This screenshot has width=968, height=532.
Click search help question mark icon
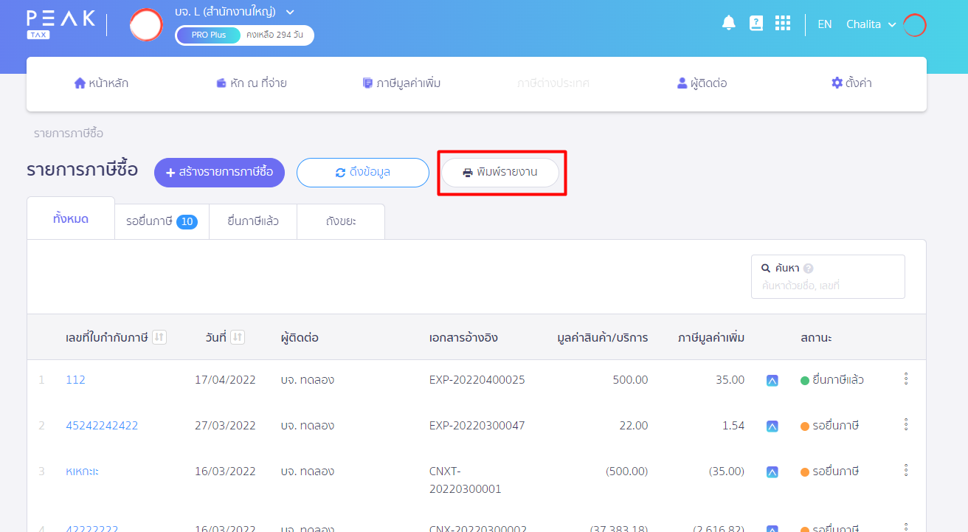(x=809, y=269)
